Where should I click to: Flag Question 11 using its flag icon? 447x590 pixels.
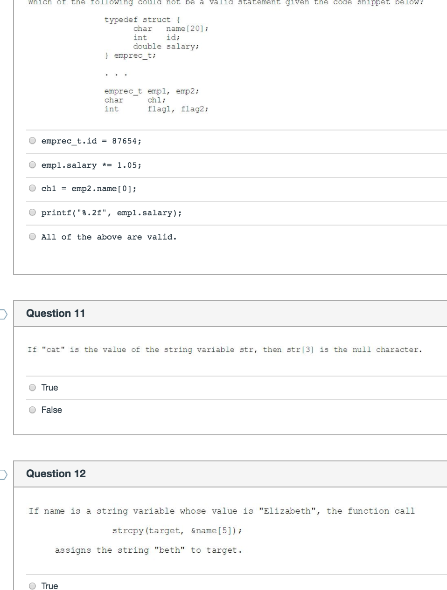[x=3, y=315]
